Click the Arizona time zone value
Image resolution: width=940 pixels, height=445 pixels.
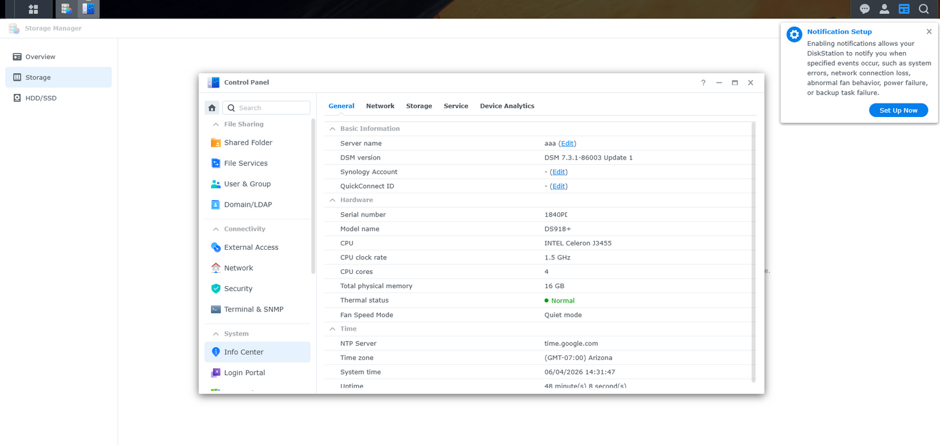[x=579, y=358]
